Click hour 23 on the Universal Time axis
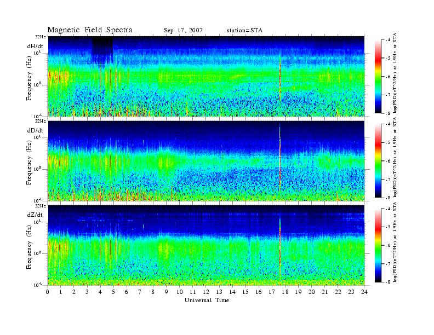434x335 pixels. 351,292
